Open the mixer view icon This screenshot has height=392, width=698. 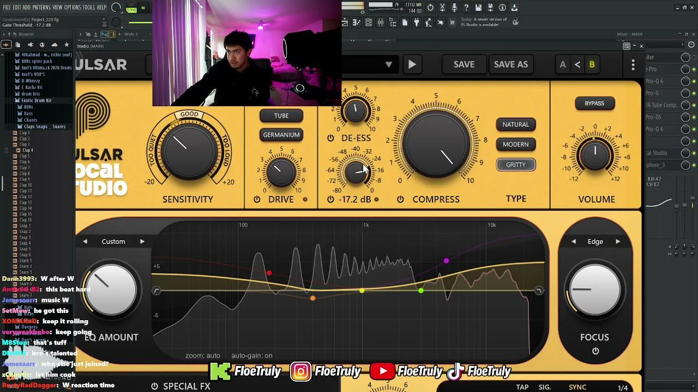[381, 22]
